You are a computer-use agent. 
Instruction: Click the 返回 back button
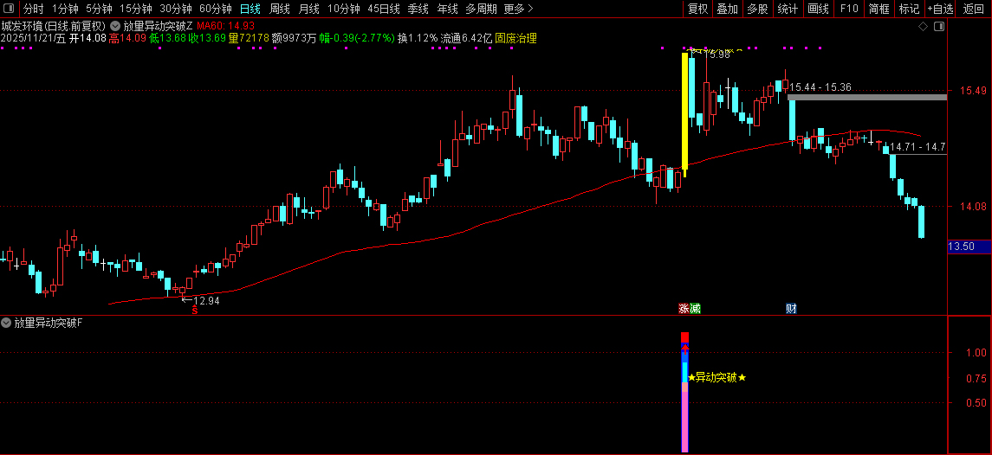(x=974, y=9)
